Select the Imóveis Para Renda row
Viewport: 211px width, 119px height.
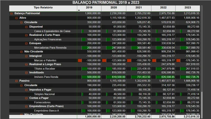pos(105,77)
